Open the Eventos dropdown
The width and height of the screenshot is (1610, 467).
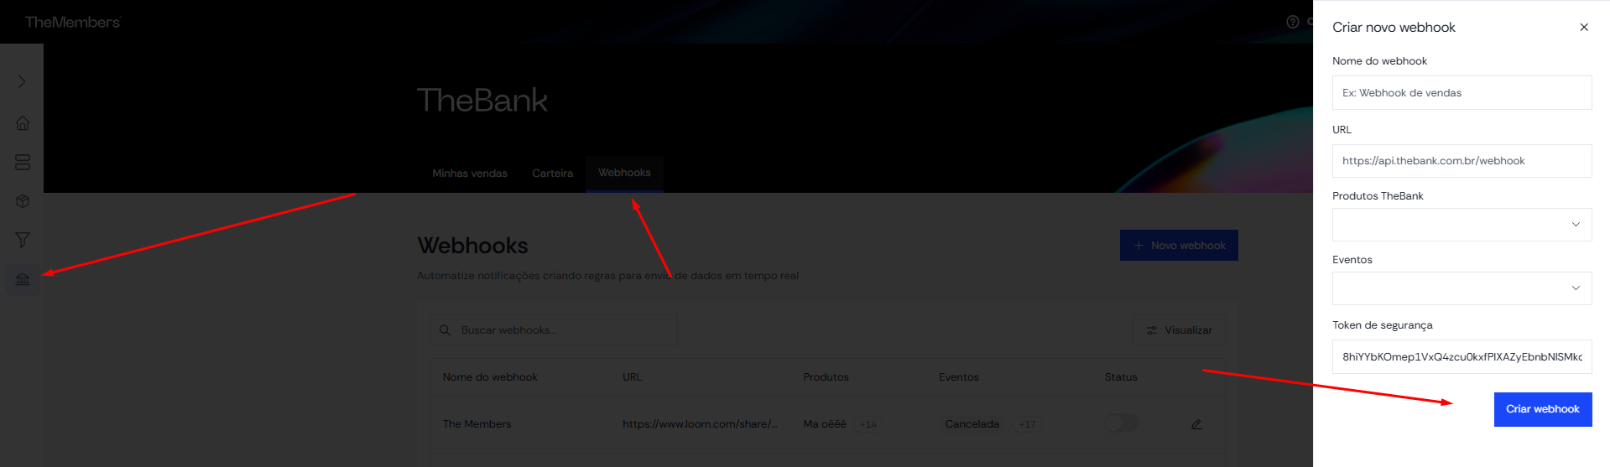pos(1462,288)
